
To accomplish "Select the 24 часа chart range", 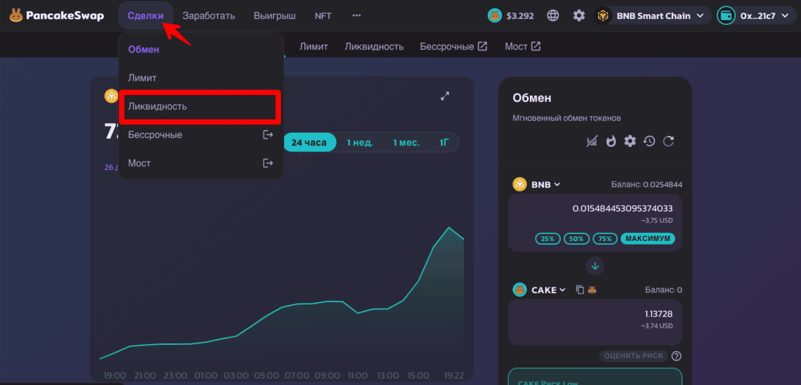I will (309, 142).
